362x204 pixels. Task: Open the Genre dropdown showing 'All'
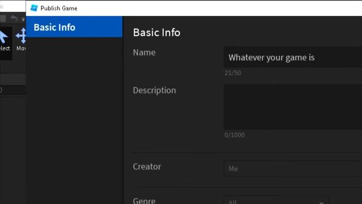tap(277, 200)
